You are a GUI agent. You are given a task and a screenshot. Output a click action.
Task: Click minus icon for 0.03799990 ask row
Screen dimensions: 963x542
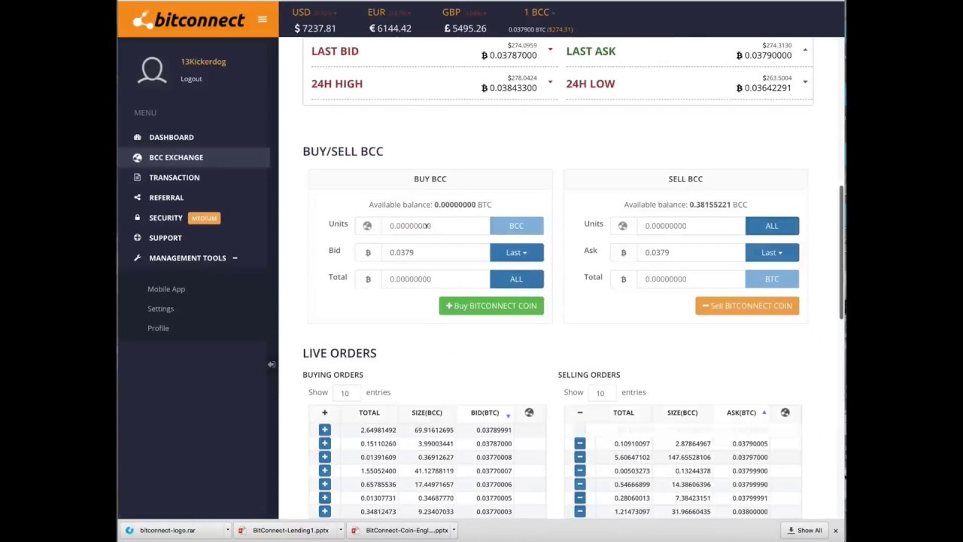click(579, 484)
